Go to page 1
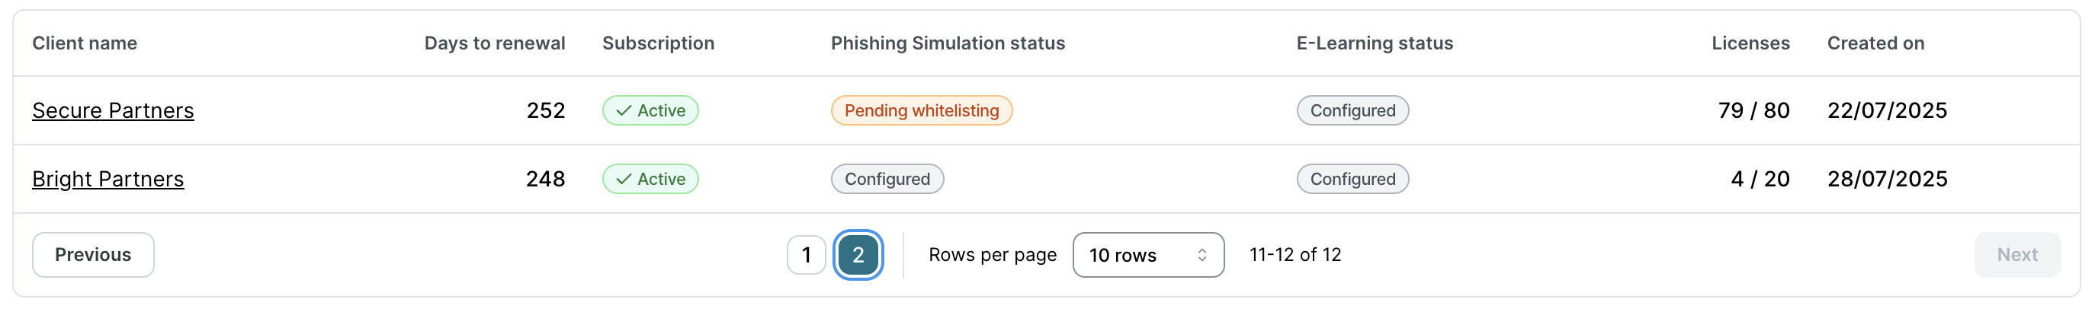 point(806,255)
